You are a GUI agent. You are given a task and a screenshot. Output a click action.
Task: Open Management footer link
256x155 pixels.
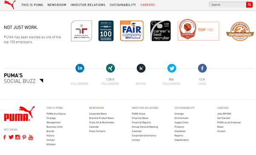[54, 122]
